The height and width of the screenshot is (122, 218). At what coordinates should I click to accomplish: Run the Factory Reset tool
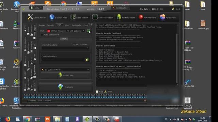tap(126, 17)
